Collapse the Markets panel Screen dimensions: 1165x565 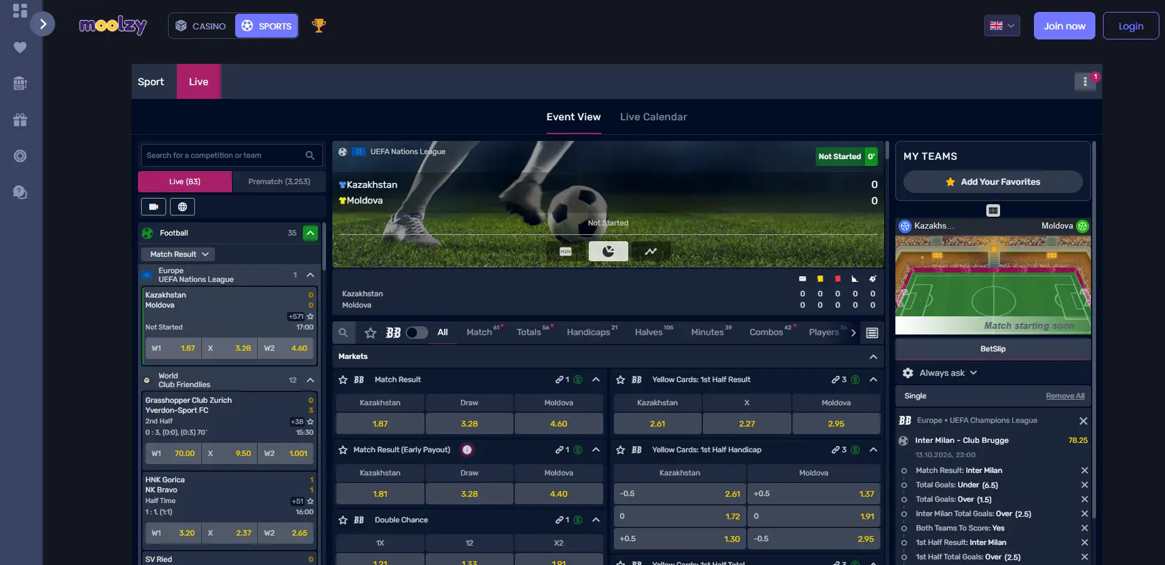pos(873,356)
